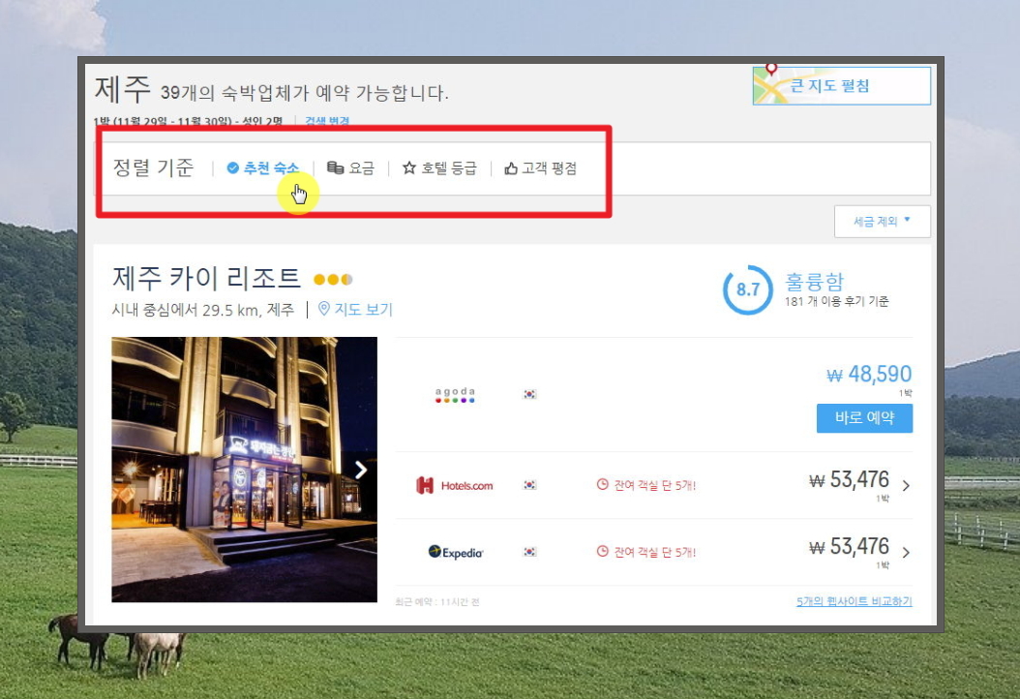1020x699 pixels.
Task: Click the Hotels.com ₩ 53,476 price
Action: [849, 479]
